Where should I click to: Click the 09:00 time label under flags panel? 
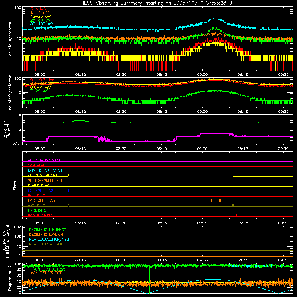point(202,223)
